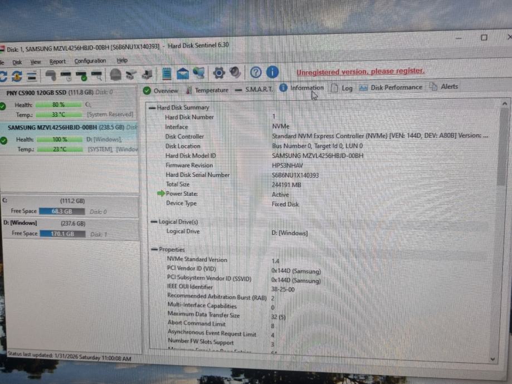This screenshot has width=512, height=384.
Task: Click the blue info circle toolbar icon
Action: (272, 72)
